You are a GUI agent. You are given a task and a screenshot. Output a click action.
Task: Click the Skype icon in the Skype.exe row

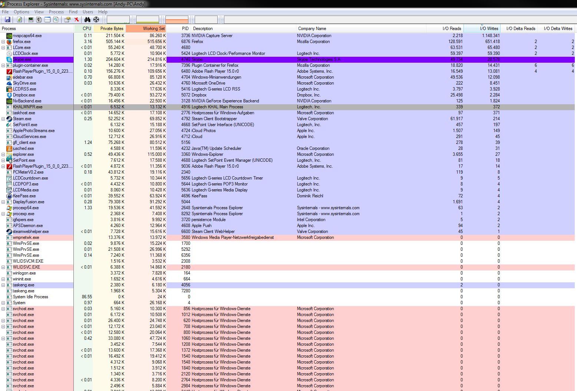[9, 59]
